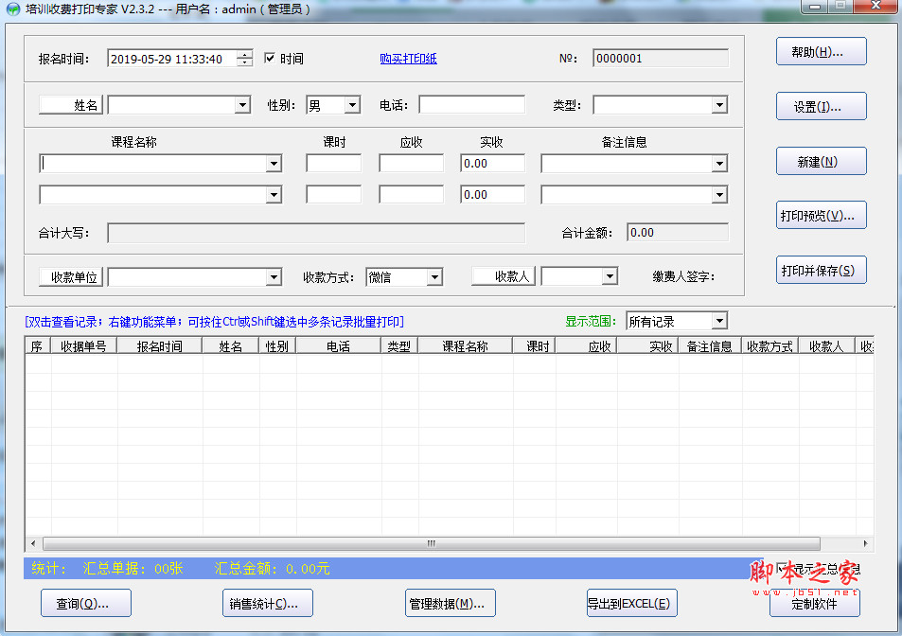The height and width of the screenshot is (636, 902).
Task: Click the app icon in title bar
Action: click(x=13, y=9)
